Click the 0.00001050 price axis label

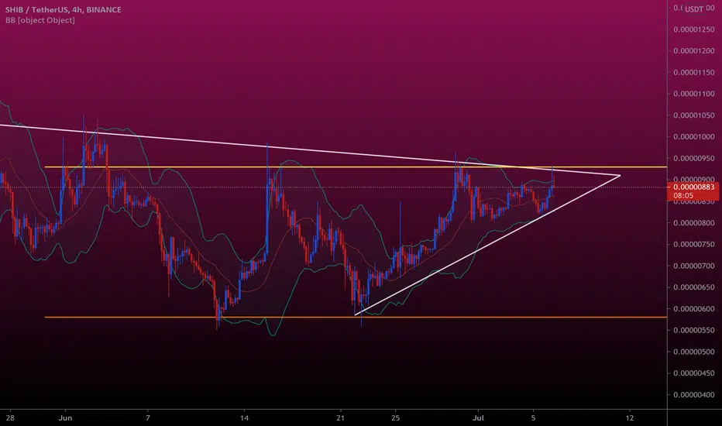(x=694, y=115)
